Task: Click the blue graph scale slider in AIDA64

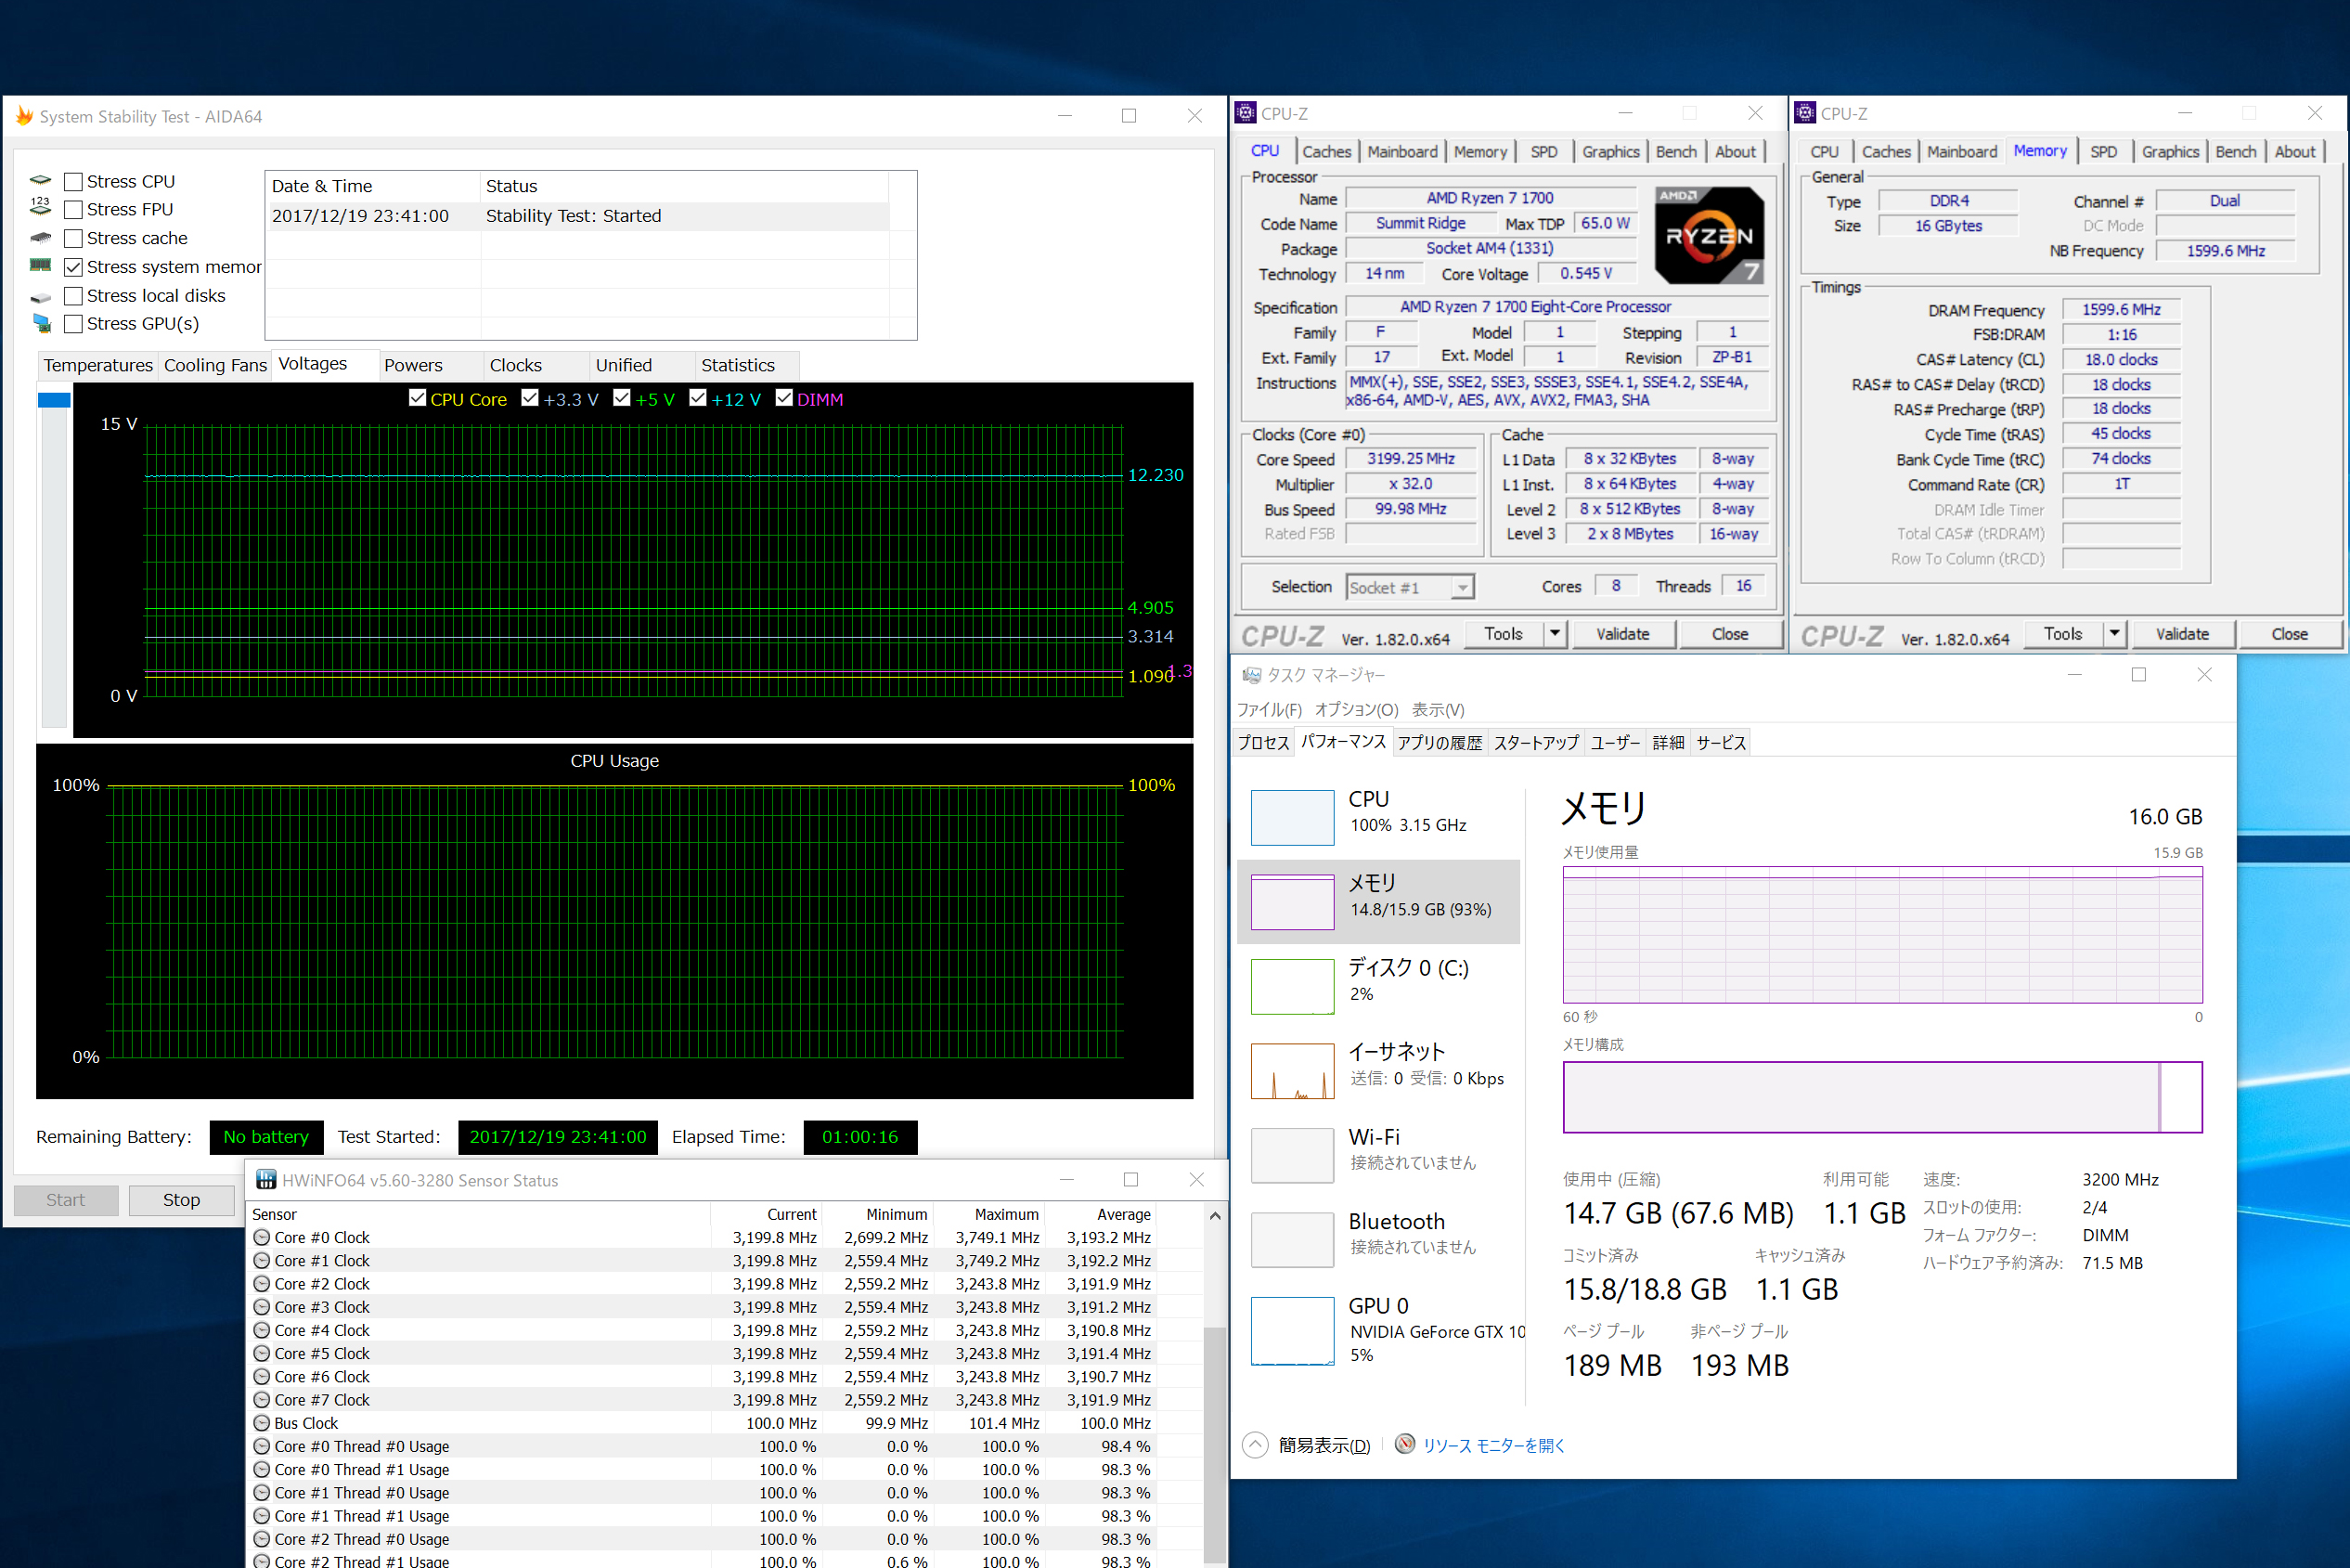Action: (x=54, y=400)
